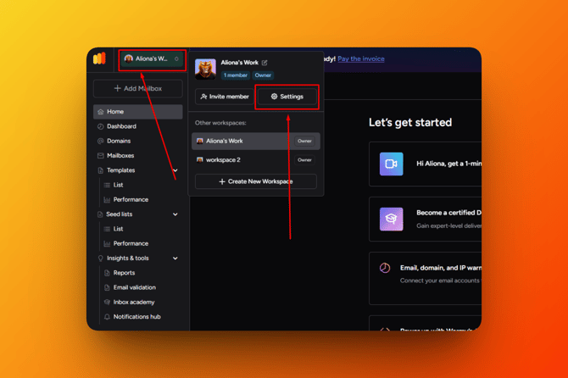
Task: Open the Aliona's Work workspace switcher
Action: (152, 58)
